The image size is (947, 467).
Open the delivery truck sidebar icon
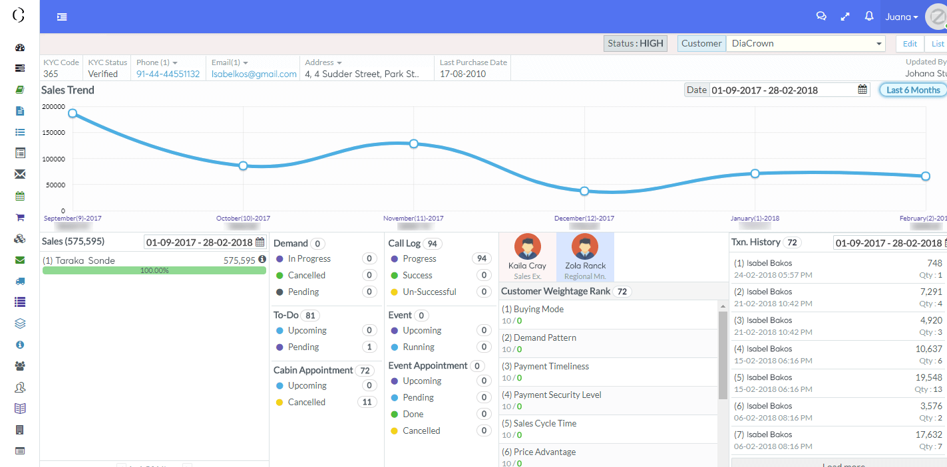pos(19,281)
